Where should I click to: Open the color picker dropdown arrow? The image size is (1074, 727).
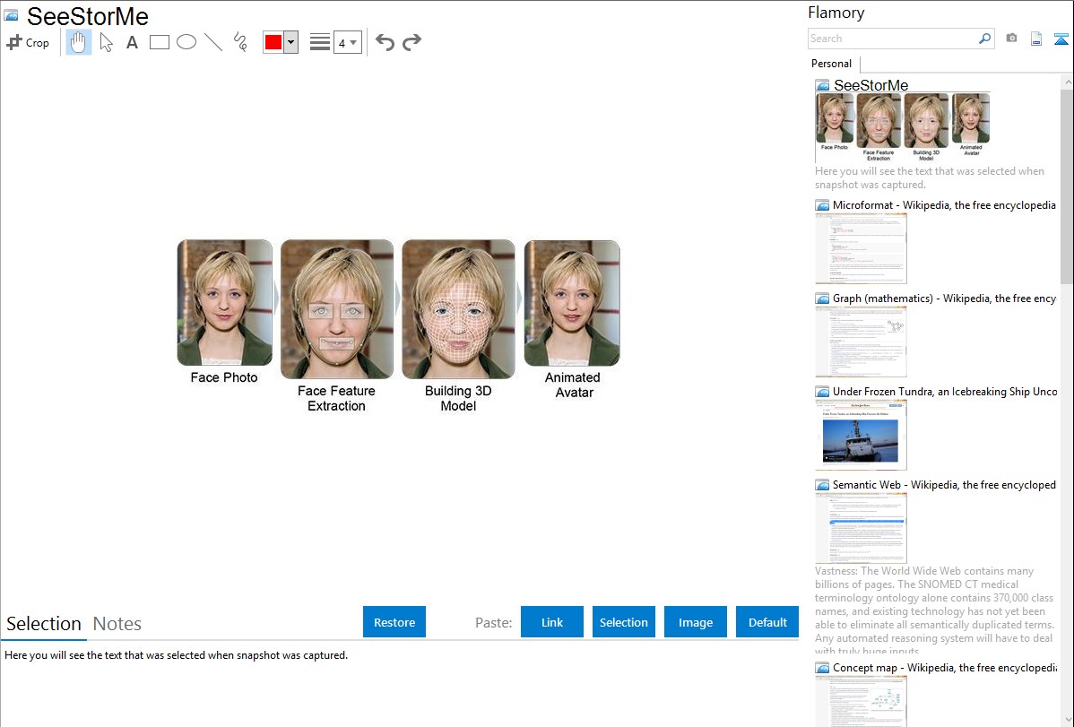click(x=290, y=42)
